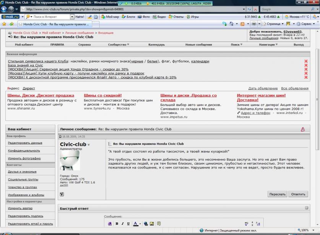Click the Bold formatting icon in quick reply
320x235 pixels.
coord(117,224)
